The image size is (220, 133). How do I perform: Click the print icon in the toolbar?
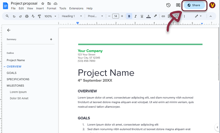pyautogui.click(x=27, y=16)
